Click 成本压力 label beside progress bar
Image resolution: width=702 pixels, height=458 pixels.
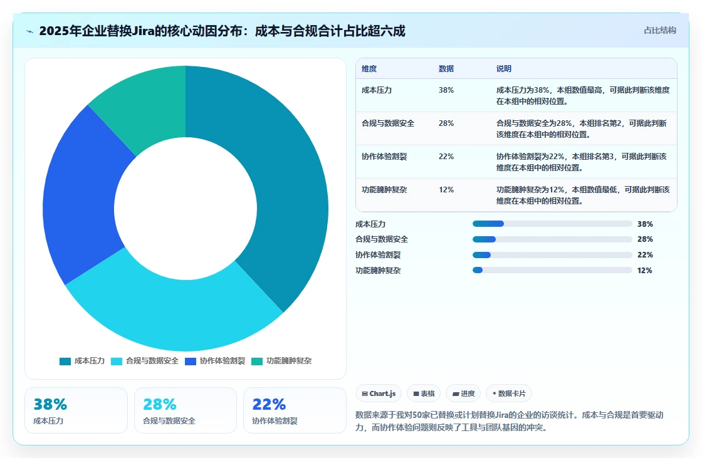tap(370, 224)
